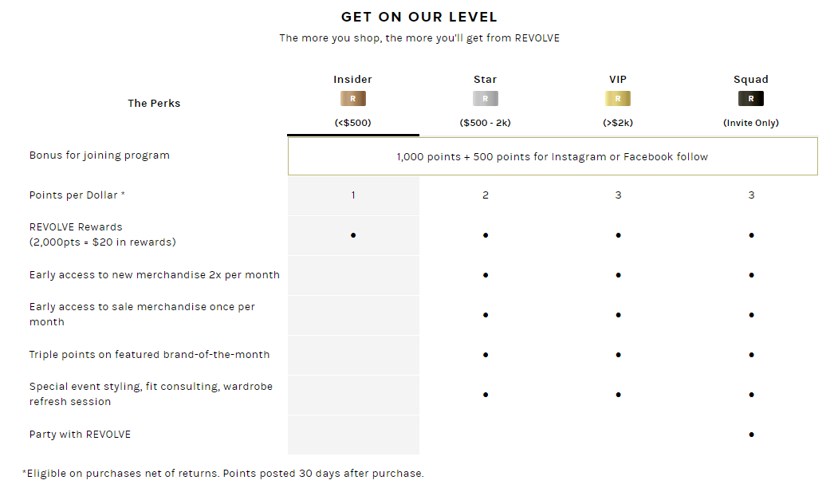Select the Insider tier tab
This screenshot has width=838, height=488.
point(352,80)
